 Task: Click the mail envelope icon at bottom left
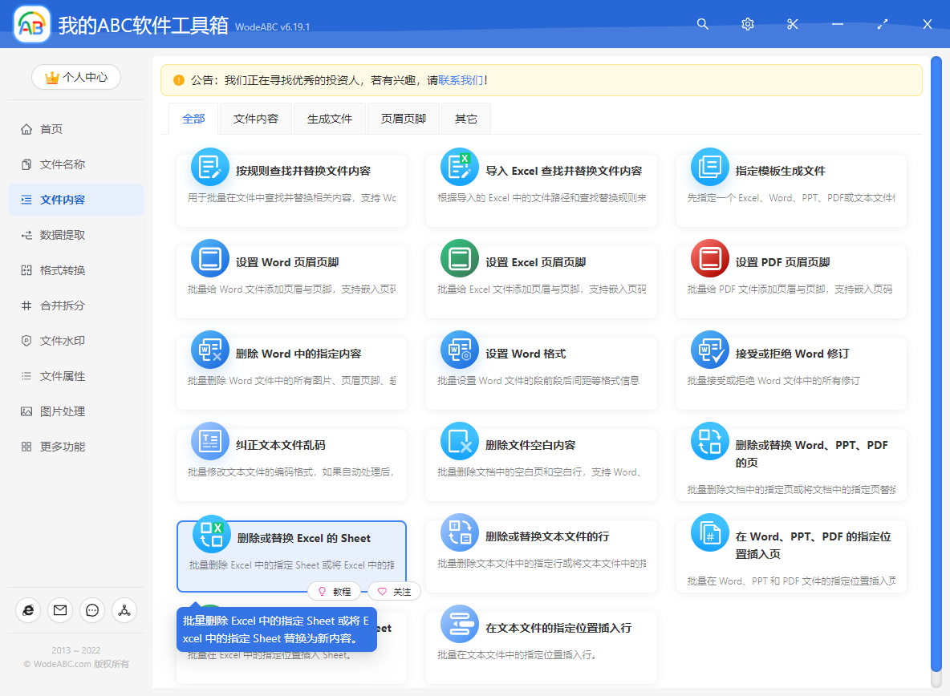pyautogui.click(x=59, y=610)
